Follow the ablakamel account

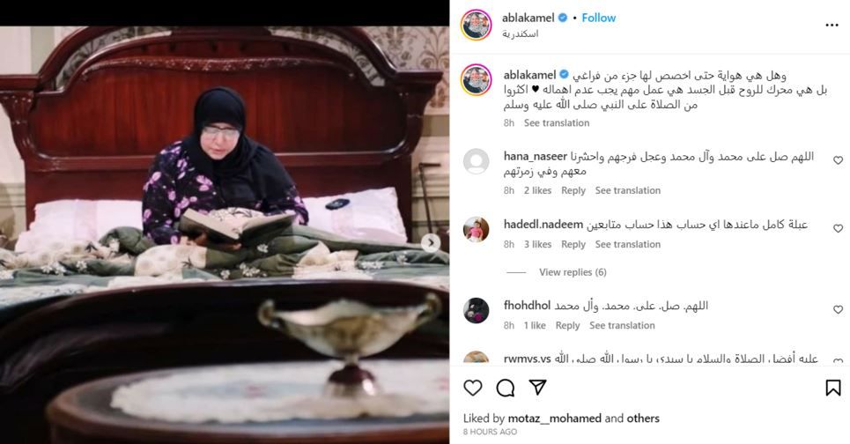598,18
